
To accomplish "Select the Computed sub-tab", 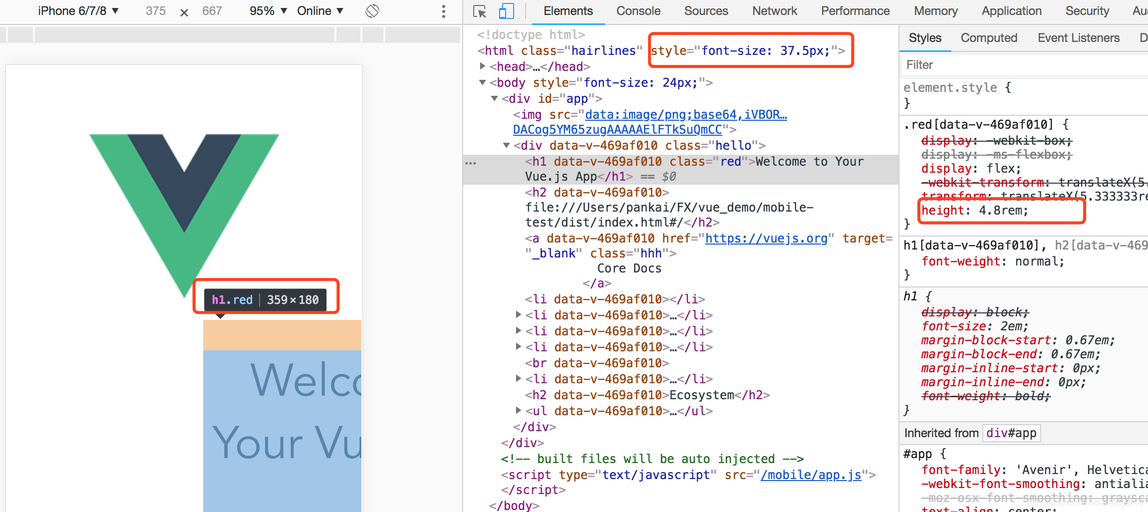I will click(989, 38).
